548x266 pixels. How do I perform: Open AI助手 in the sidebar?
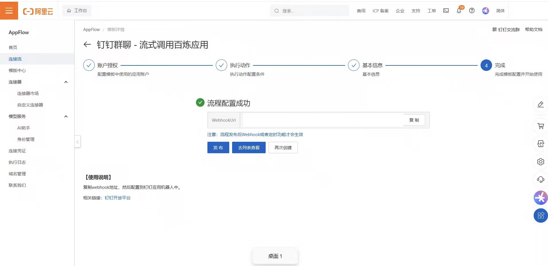pyautogui.click(x=24, y=128)
